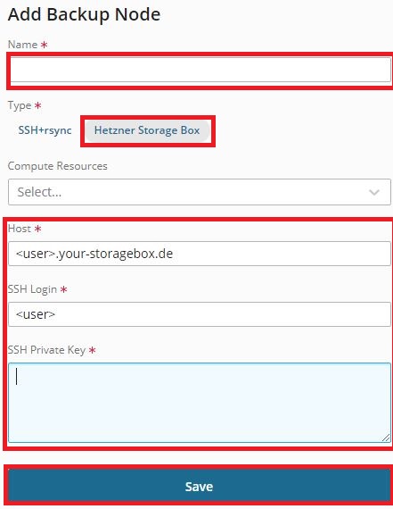Click the Name field label
This screenshot has width=393, height=509.
pos(22,45)
